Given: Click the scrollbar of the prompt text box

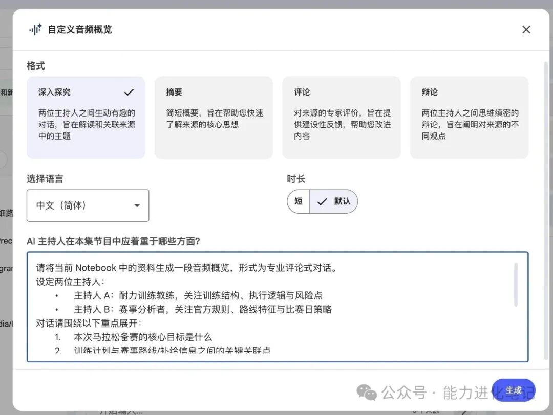Looking at the screenshot, I should point(516,284).
